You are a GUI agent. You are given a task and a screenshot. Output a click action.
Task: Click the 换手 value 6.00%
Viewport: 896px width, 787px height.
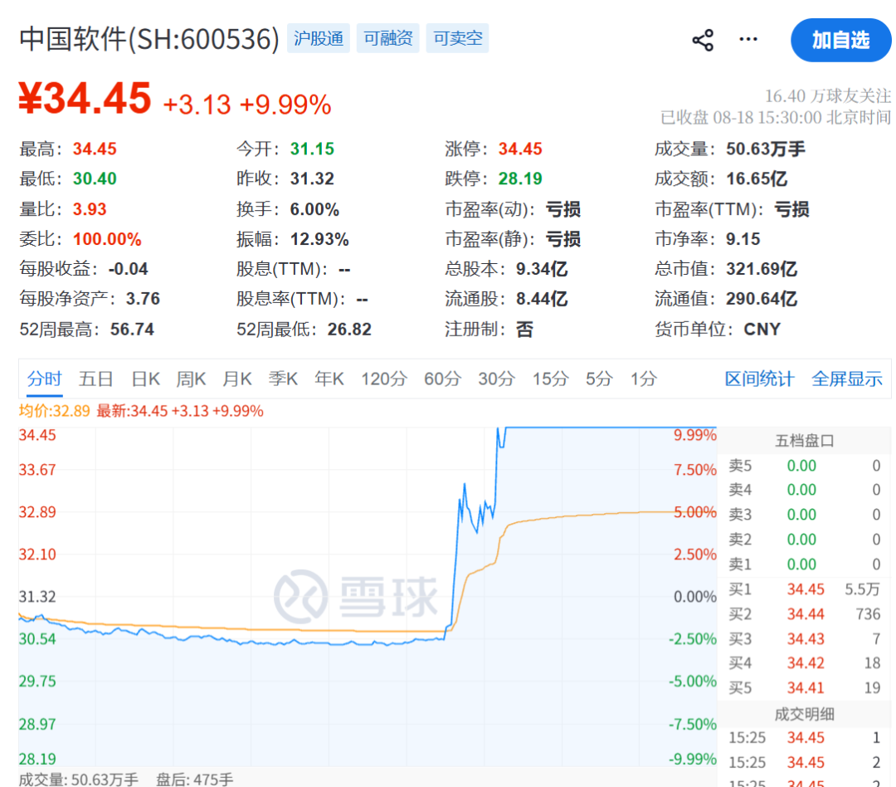(315, 209)
